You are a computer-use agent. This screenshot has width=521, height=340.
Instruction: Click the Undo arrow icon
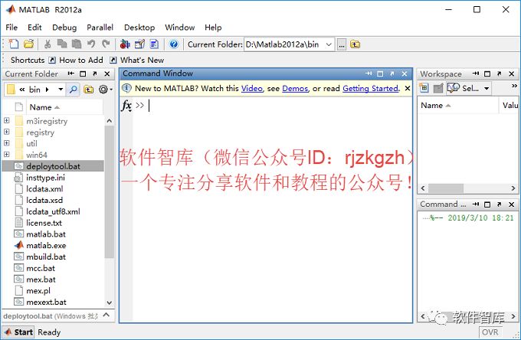[91, 44]
